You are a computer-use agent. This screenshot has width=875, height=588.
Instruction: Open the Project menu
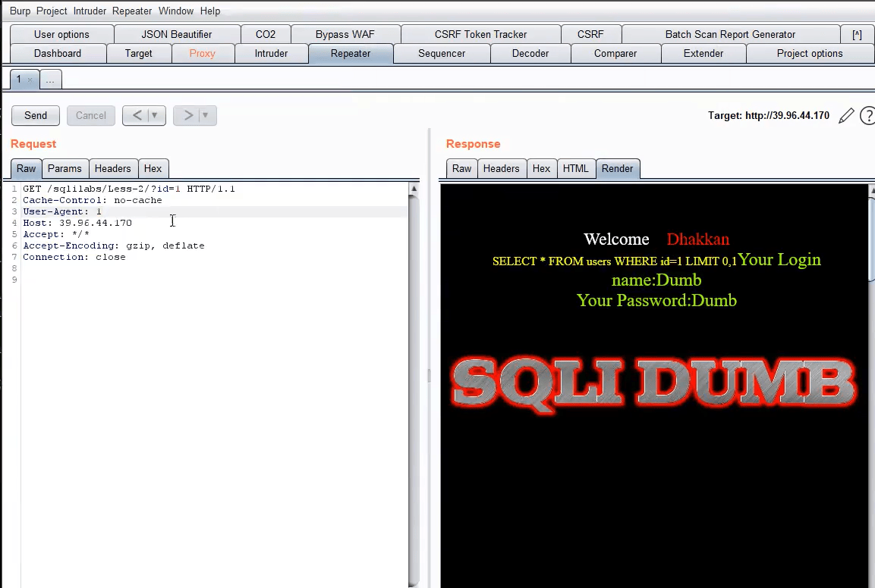(x=52, y=11)
